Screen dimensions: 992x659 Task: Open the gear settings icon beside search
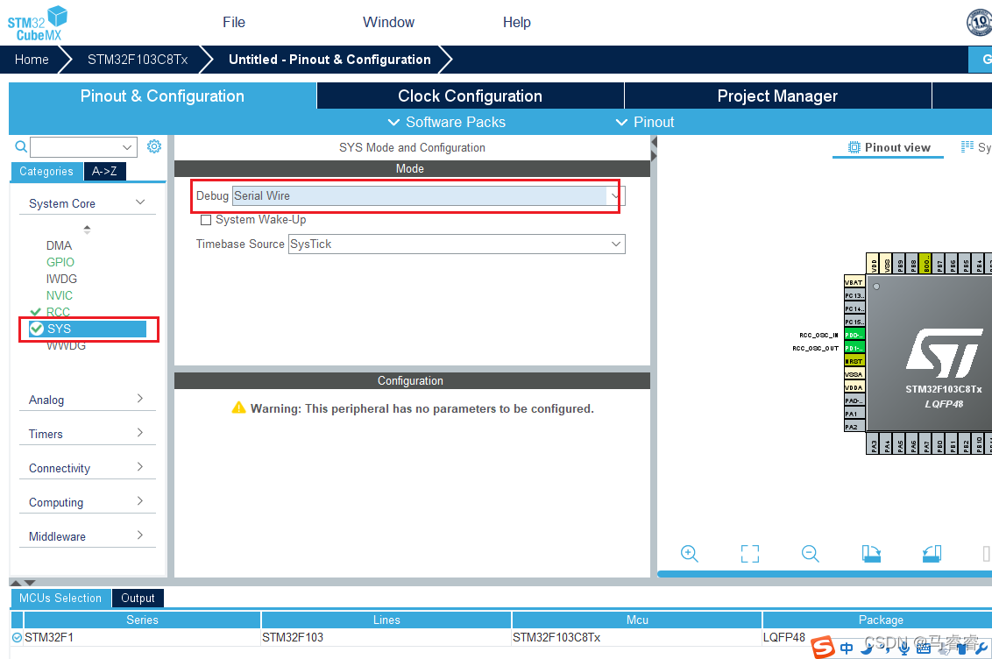pos(153,146)
